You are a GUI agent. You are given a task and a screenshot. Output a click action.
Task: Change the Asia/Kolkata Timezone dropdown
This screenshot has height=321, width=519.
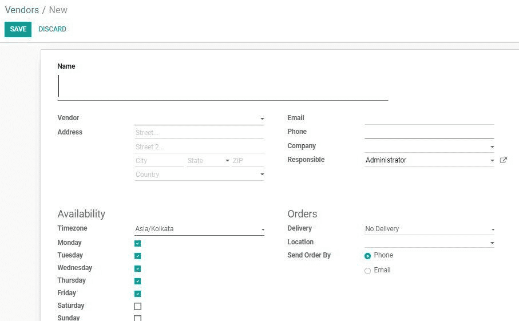click(199, 229)
